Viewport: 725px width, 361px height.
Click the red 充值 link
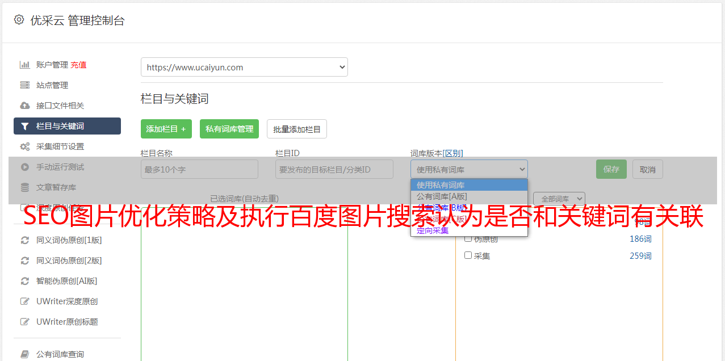pos(78,65)
